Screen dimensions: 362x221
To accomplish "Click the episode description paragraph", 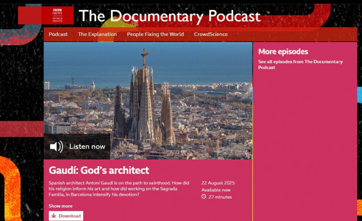I will 119,189.
